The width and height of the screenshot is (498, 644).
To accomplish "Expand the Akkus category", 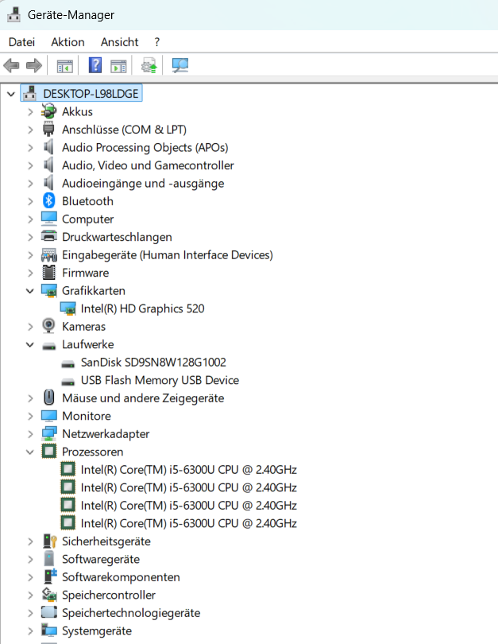I will [x=30, y=112].
